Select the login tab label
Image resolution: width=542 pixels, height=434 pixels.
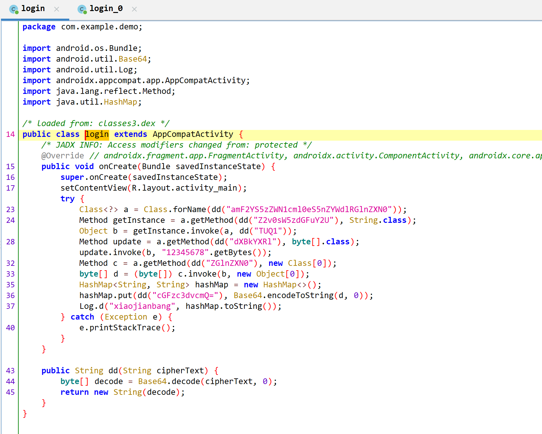[x=33, y=9]
